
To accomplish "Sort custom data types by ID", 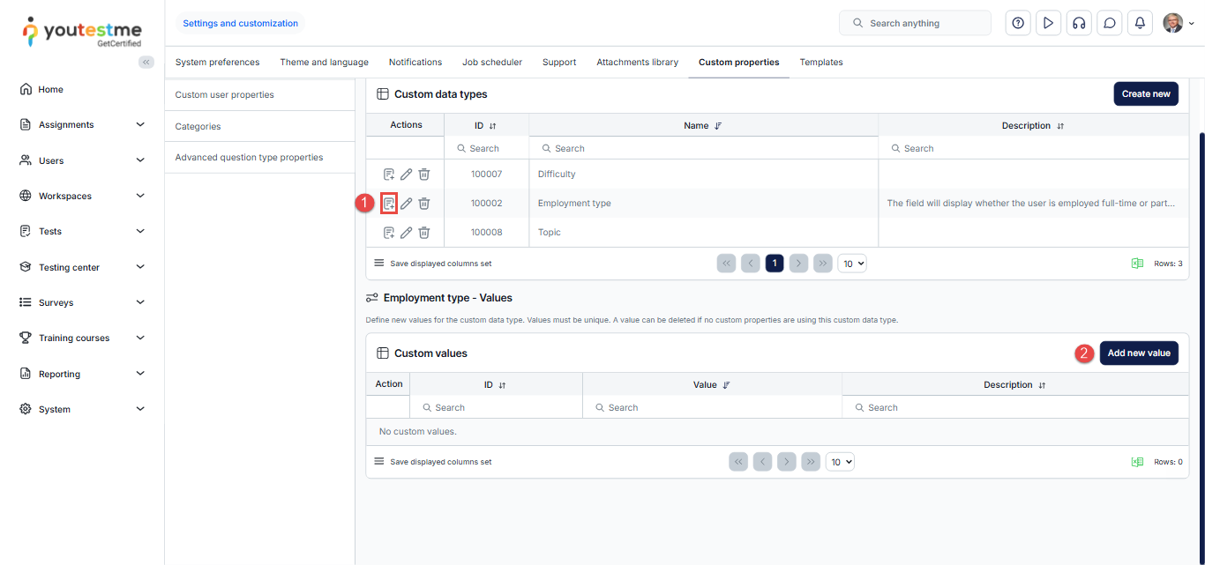I will (492, 126).
